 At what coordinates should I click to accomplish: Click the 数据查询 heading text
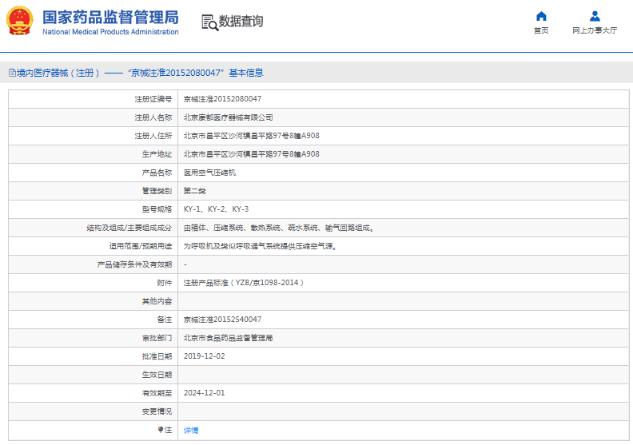point(241,22)
